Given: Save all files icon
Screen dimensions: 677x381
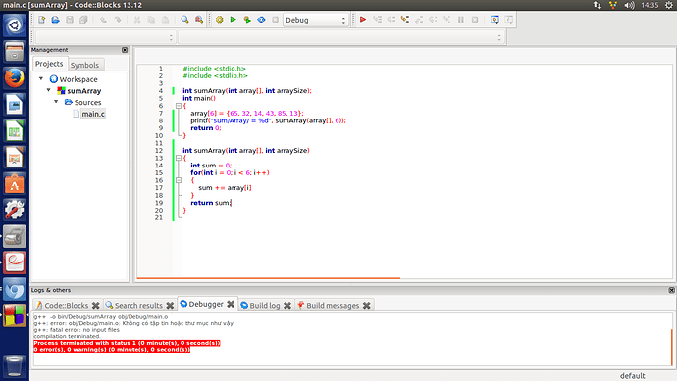Looking at the screenshot, I should (x=83, y=20).
